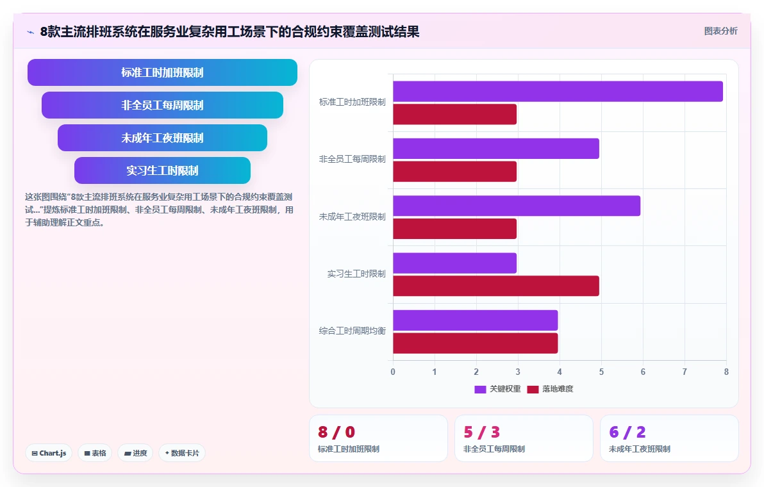The image size is (764, 487).
Task: Select the 标准工时加班限制 funnel stage
Action: (162, 72)
